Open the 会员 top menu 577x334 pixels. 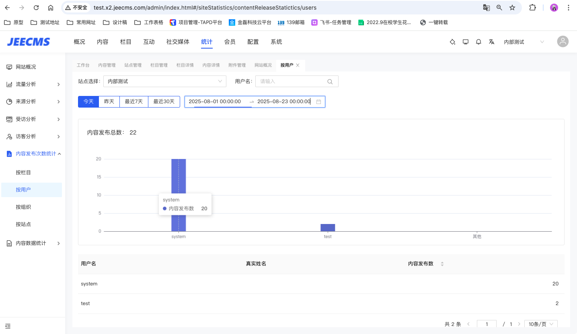pyautogui.click(x=230, y=42)
